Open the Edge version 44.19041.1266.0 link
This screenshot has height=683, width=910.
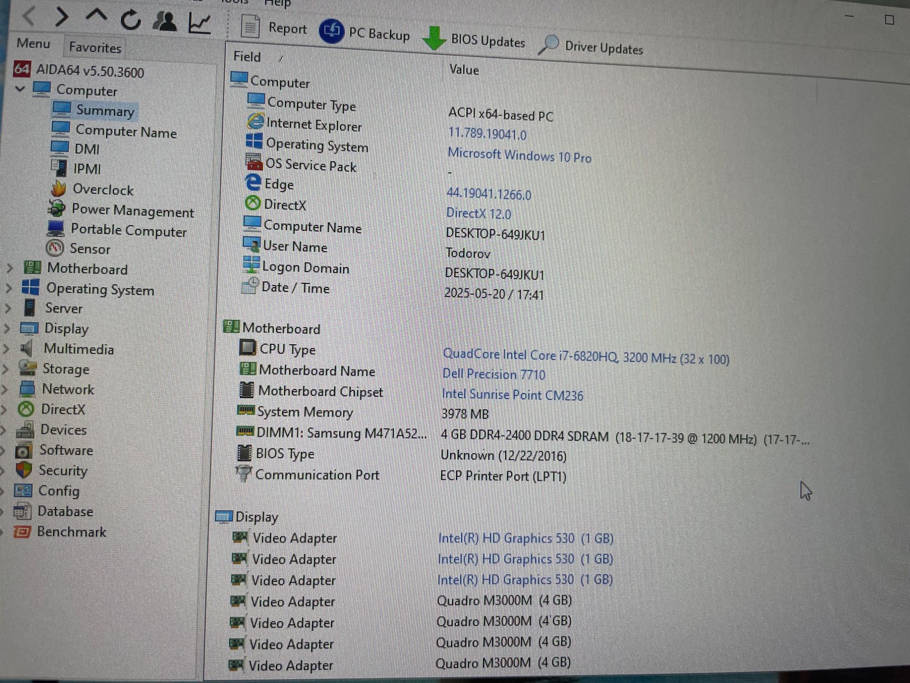(488, 194)
